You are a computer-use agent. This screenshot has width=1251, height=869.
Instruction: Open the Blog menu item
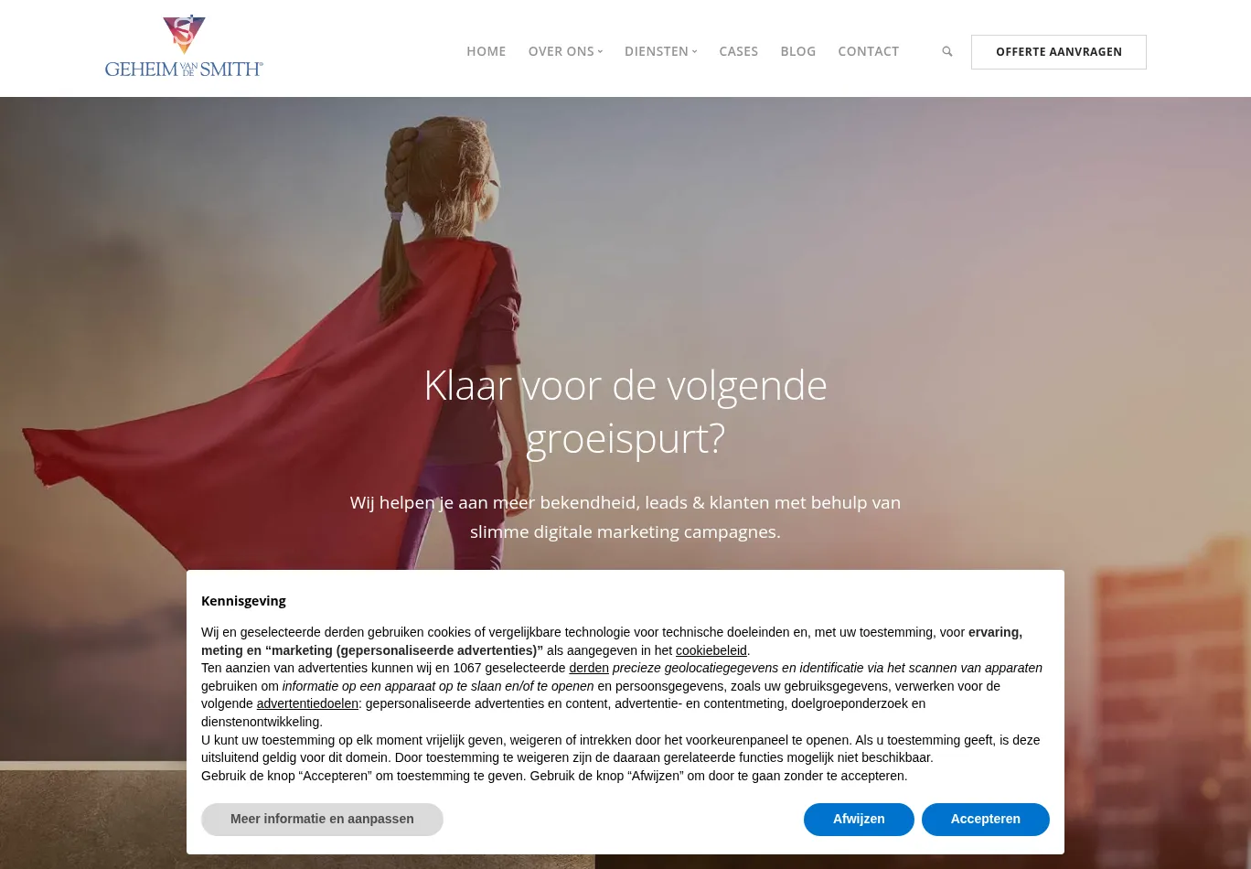point(798,51)
